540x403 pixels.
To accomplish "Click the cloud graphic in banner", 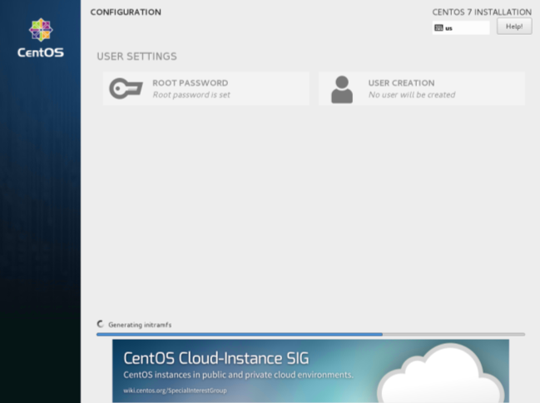I will click(x=443, y=374).
